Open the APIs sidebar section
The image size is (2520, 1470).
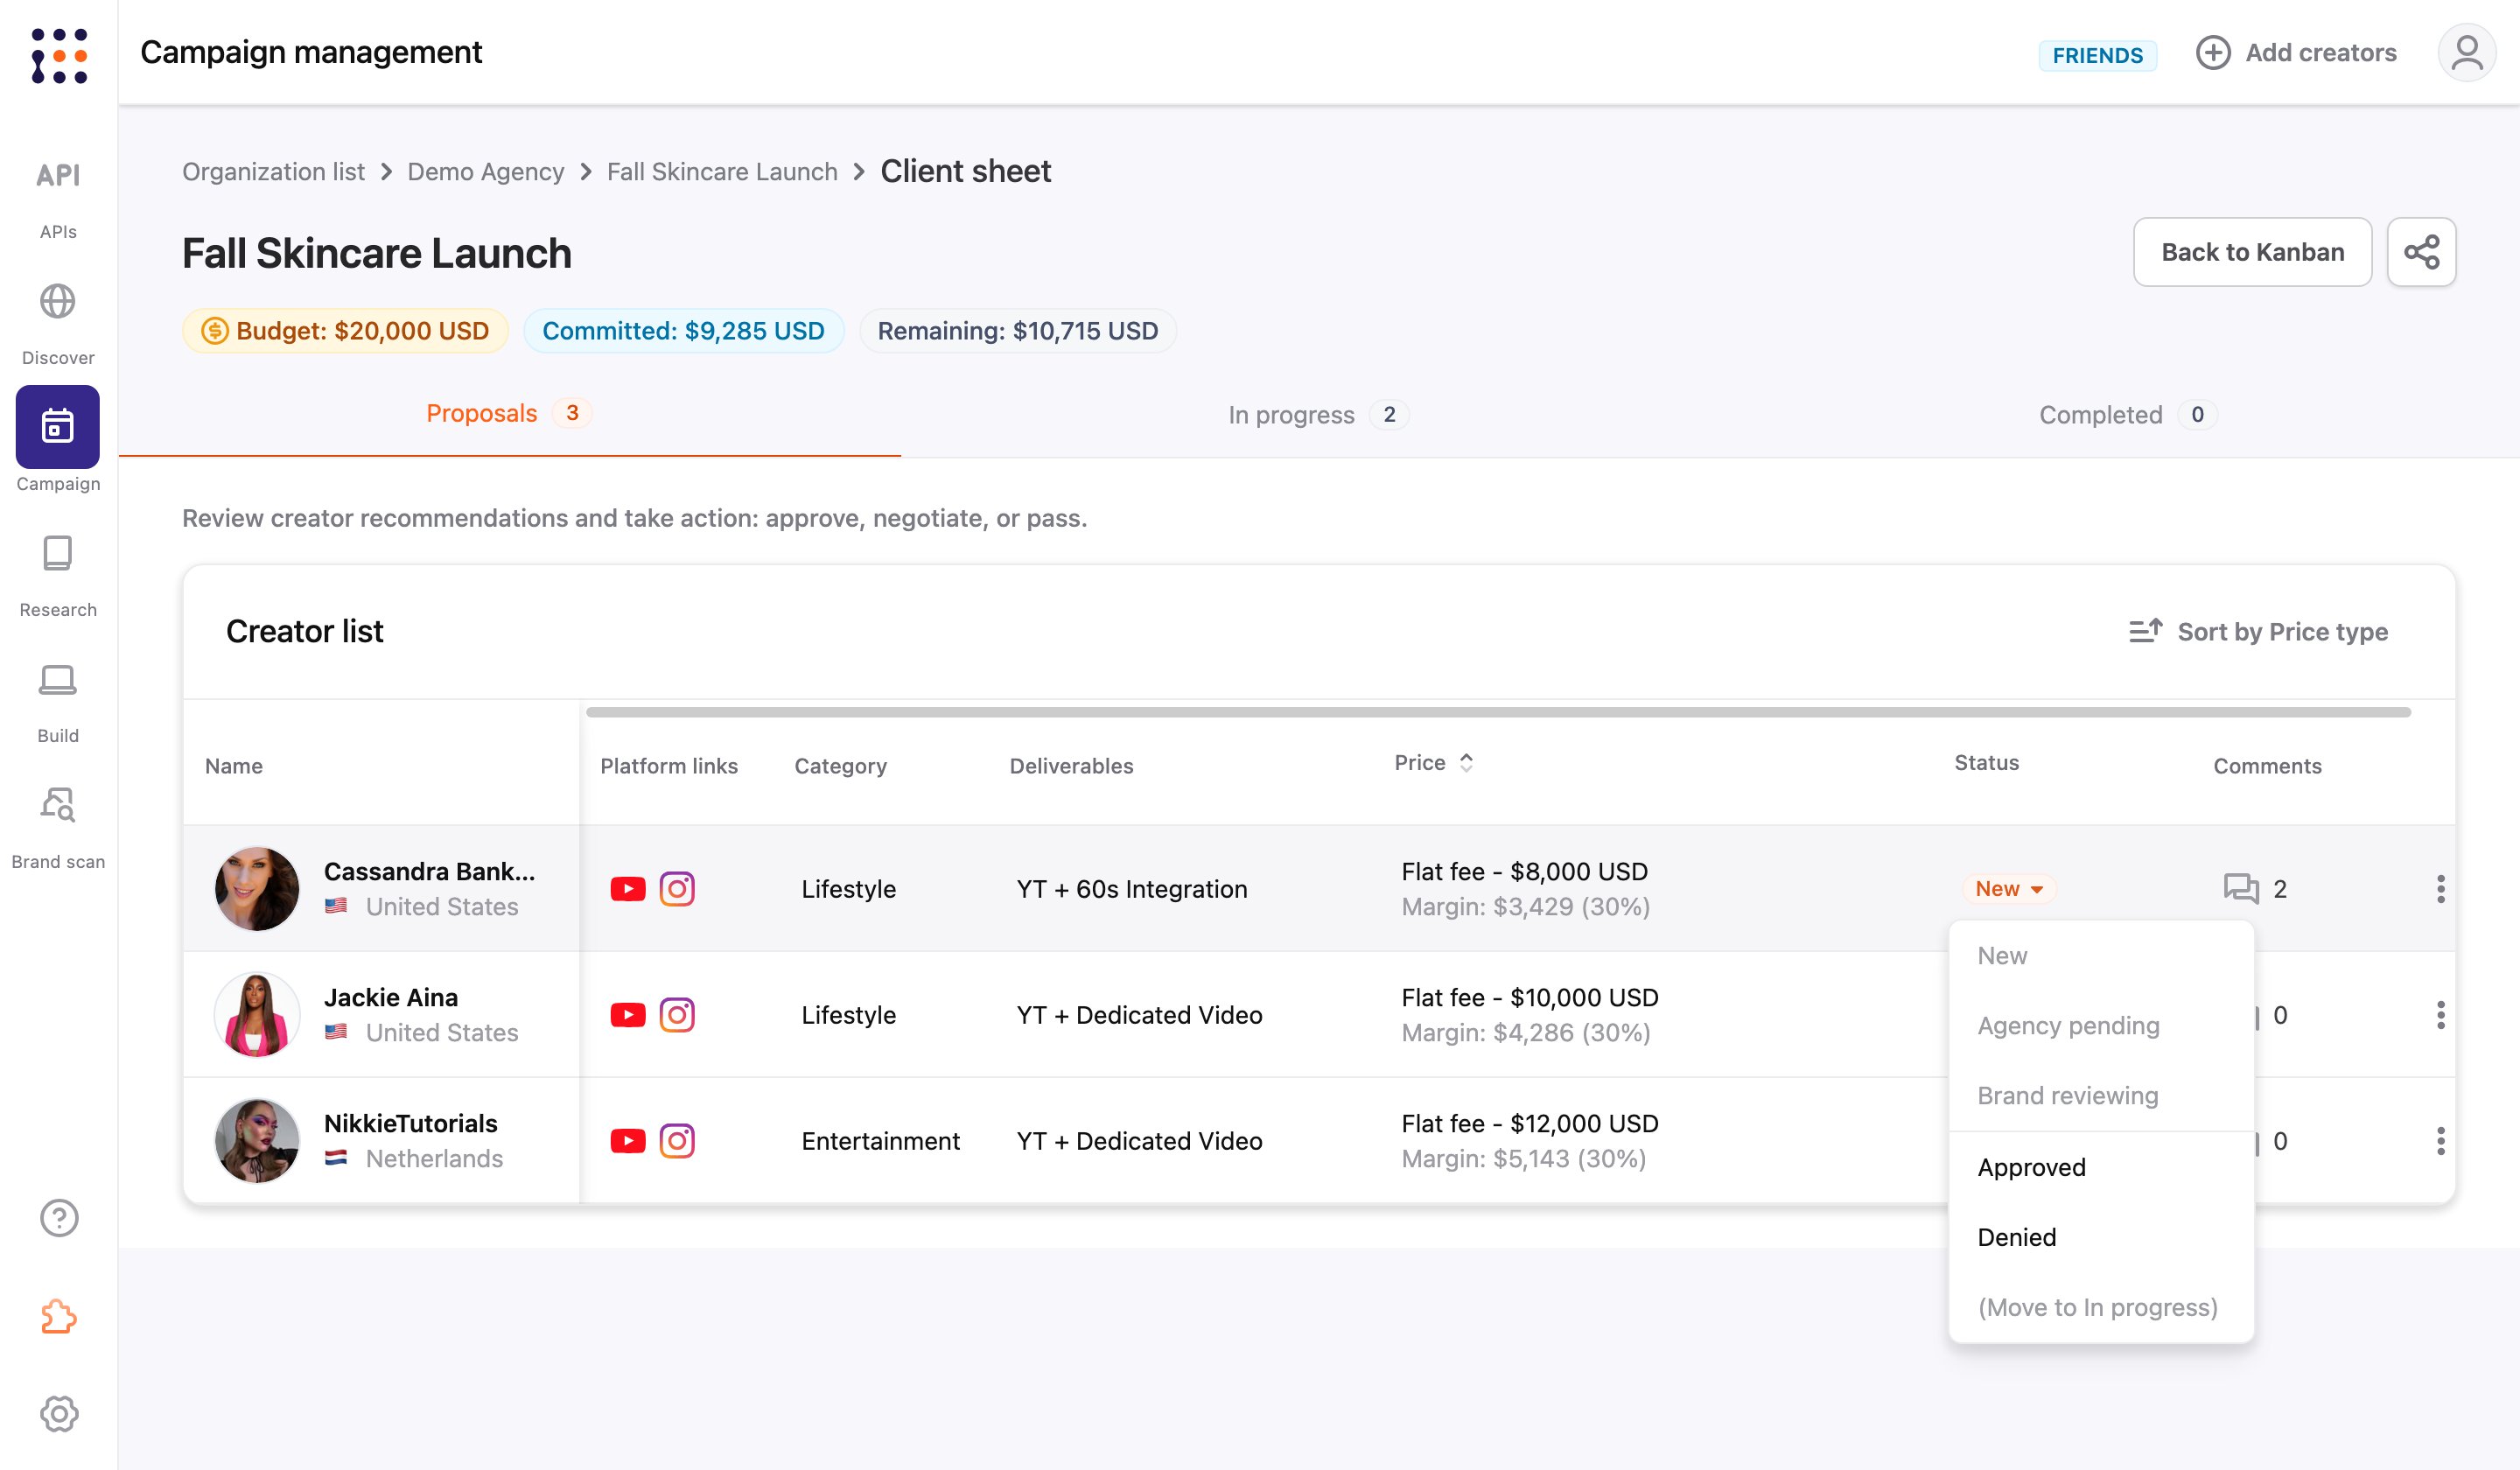(x=58, y=198)
